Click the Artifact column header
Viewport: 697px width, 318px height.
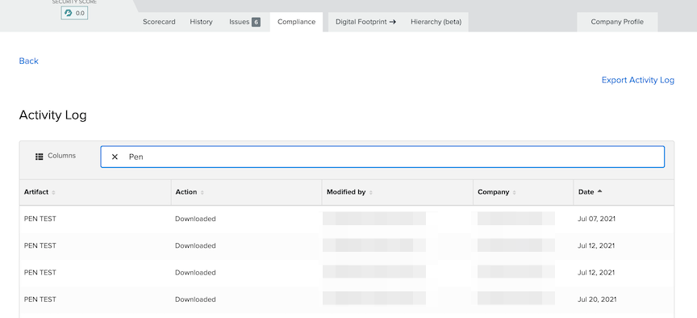(x=95, y=192)
